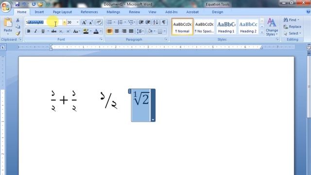This screenshot has width=311, height=175.
Task: Toggle Strikethrough formatting
Action: click(x=54, y=31)
